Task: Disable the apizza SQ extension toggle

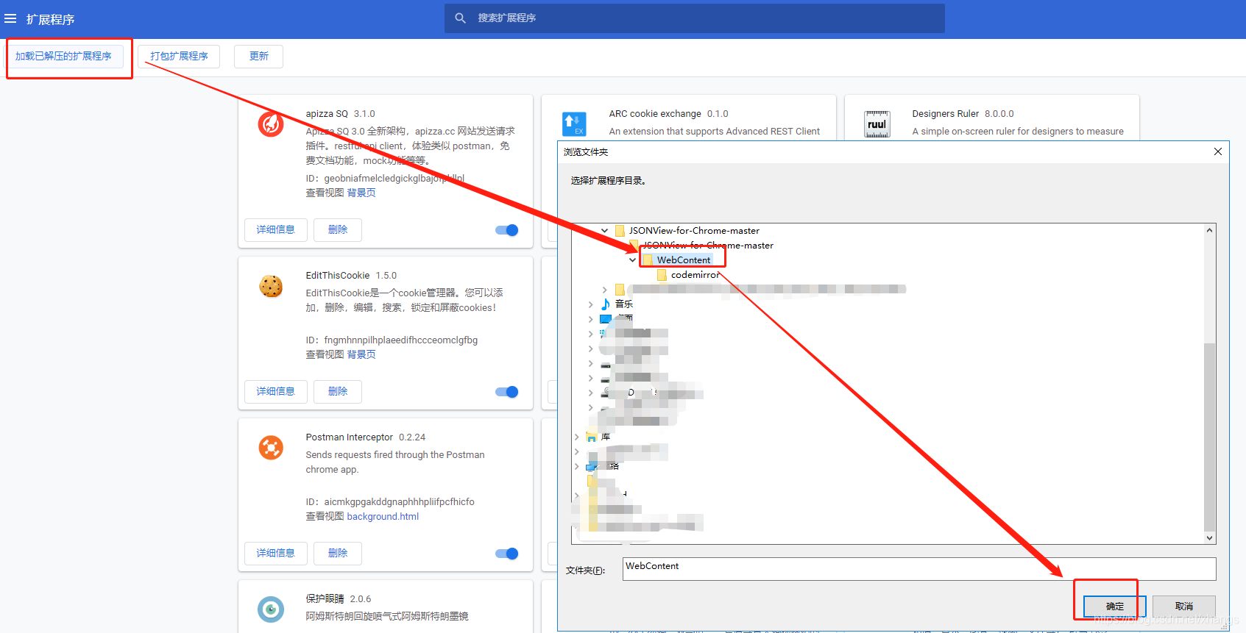Action: (x=507, y=230)
